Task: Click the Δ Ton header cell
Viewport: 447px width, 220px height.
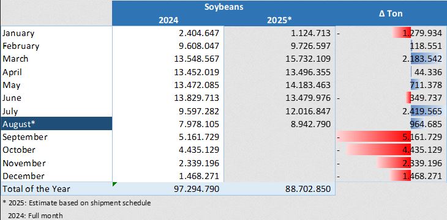Action: click(391, 13)
